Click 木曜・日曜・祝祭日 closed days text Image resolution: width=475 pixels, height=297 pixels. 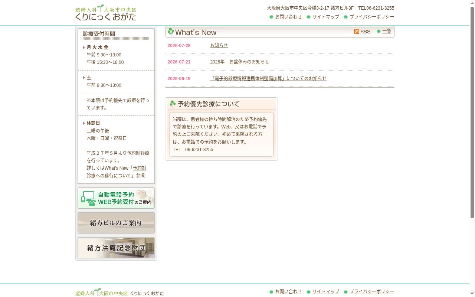(107, 138)
